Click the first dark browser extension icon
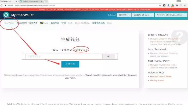Viewport: 188px width, 105px height. tap(164, 6)
